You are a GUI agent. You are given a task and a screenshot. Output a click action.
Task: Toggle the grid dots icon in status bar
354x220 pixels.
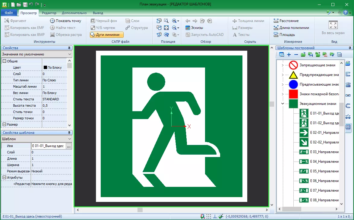209,216
